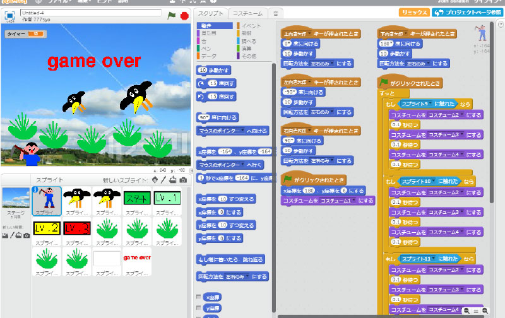
Task: Select the ペン block category
Action: coord(206,49)
